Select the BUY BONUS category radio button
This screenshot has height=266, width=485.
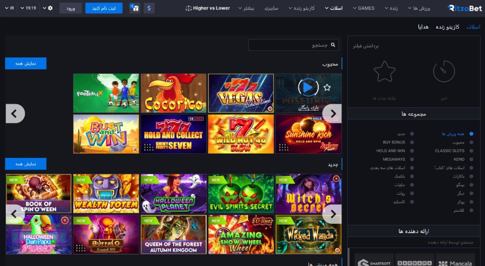(x=412, y=142)
